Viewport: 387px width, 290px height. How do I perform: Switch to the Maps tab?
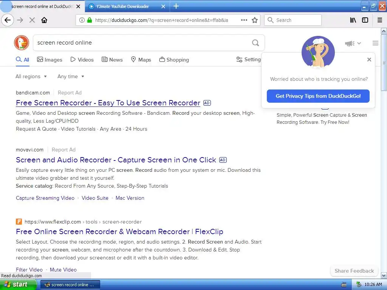point(141,60)
